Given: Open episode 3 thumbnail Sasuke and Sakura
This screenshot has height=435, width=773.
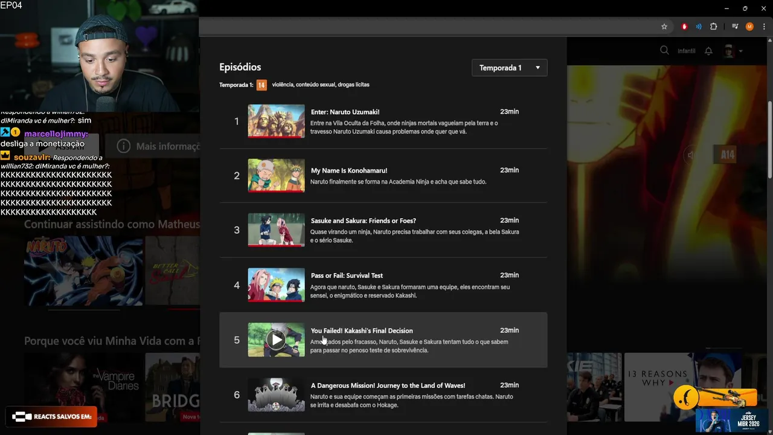Looking at the screenshot, I should (276, 230).
